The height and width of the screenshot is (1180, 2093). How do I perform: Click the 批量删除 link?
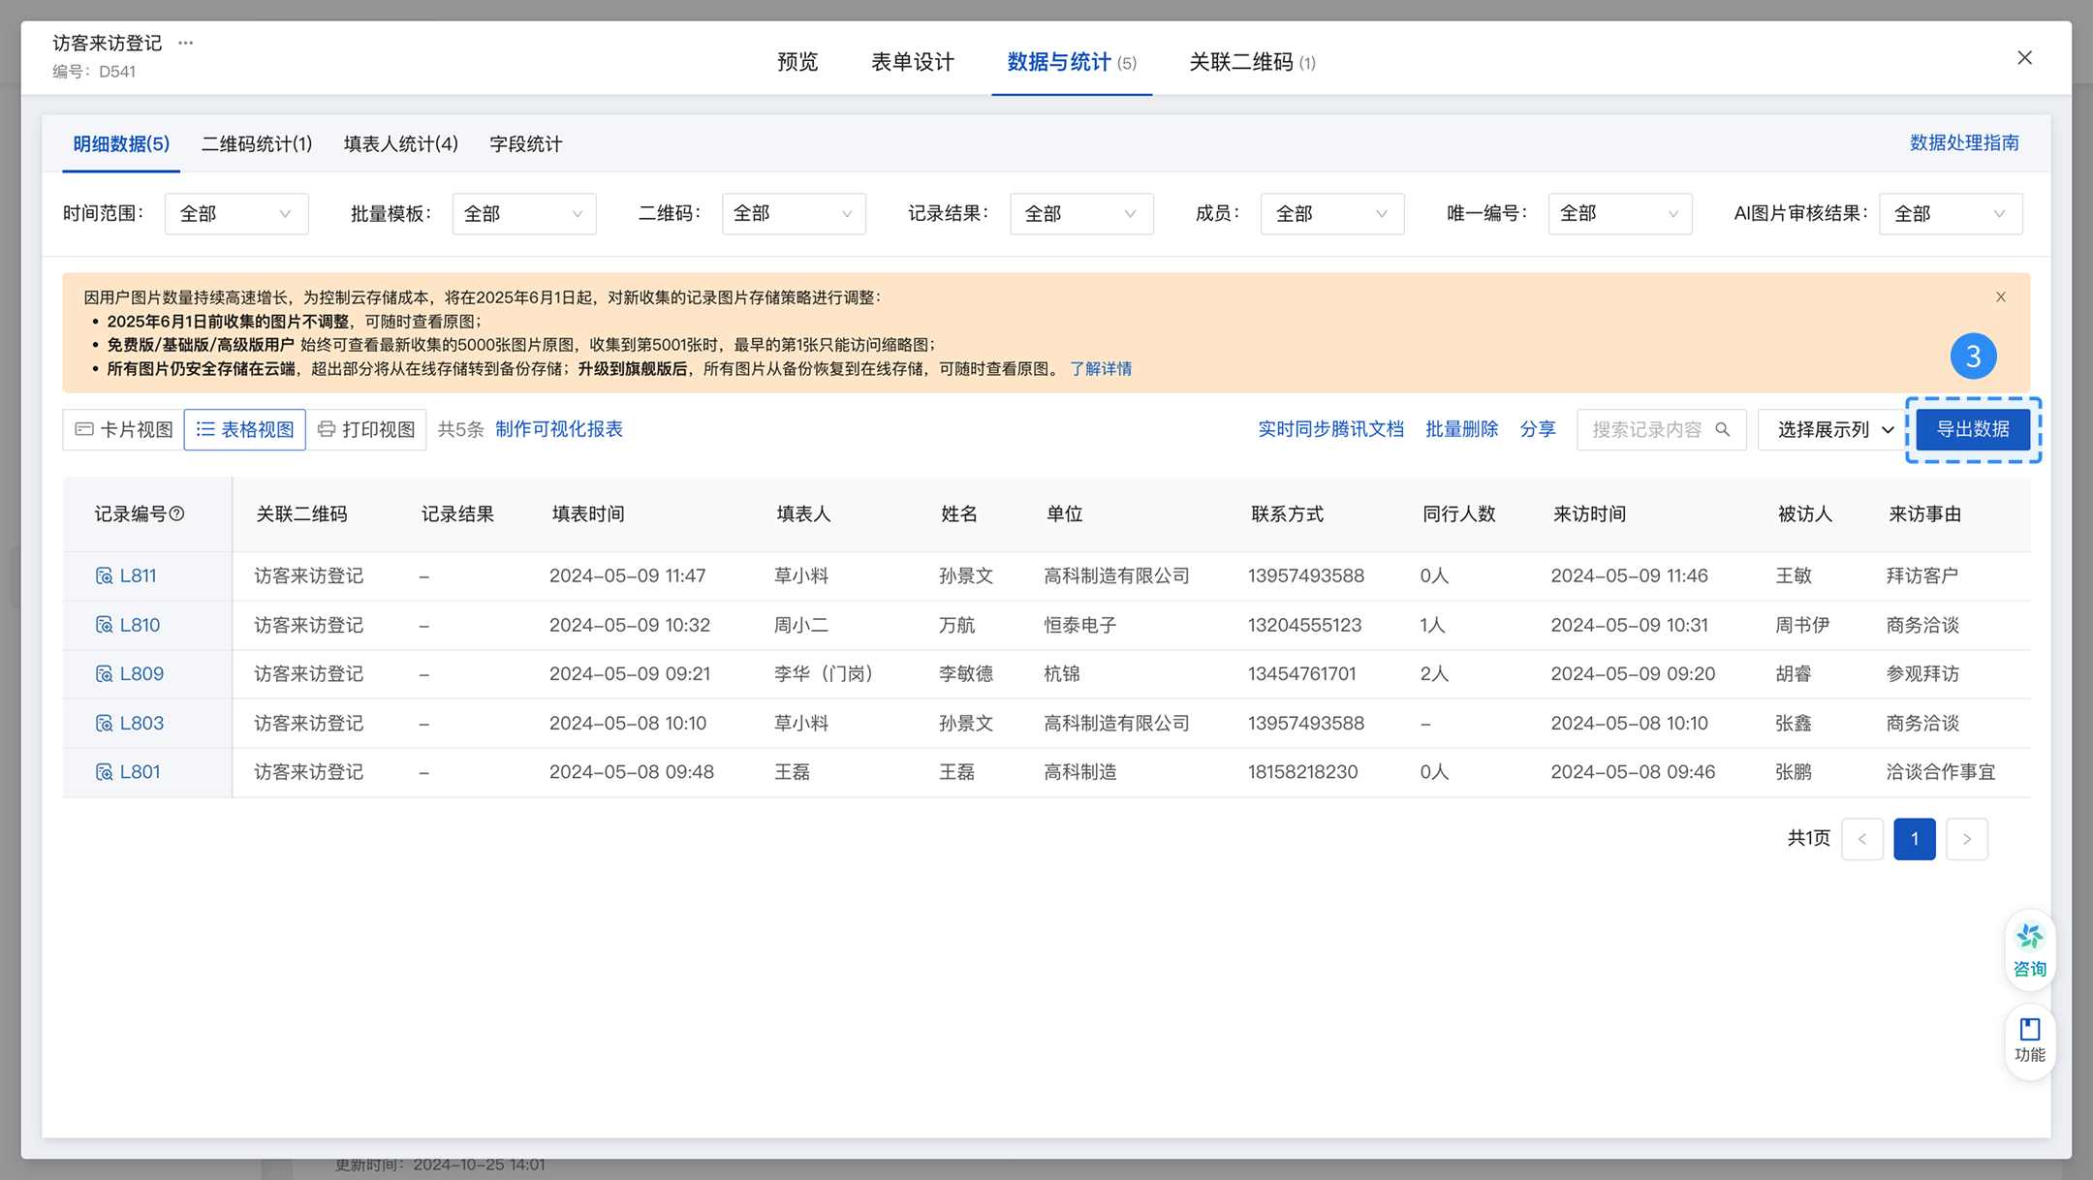[x=1461, y=429]
